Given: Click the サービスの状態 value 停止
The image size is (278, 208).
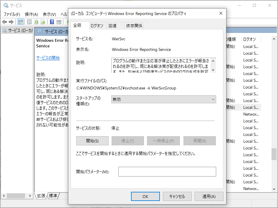Looking at the screenshot, I should click(115, 128).
